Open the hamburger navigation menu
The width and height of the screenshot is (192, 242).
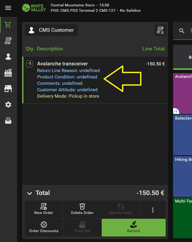point(8,8)
